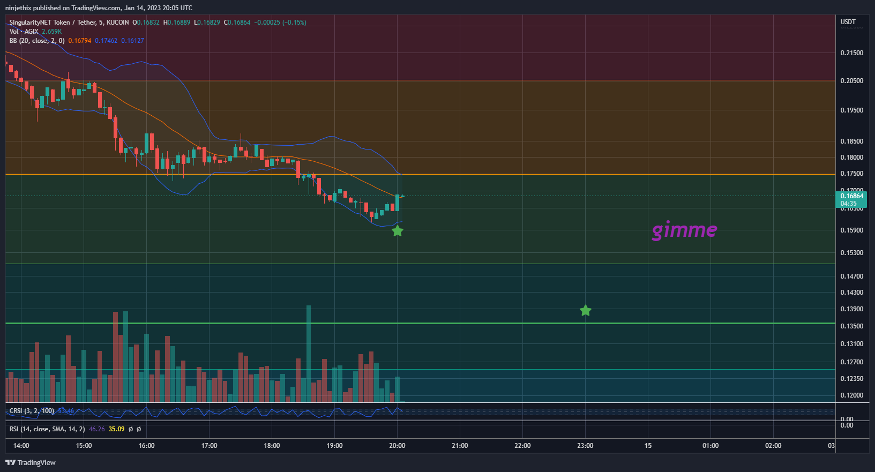Click the 0.14700 price axis label
This screenshot has height=472, width=875.
pos(852,276)
